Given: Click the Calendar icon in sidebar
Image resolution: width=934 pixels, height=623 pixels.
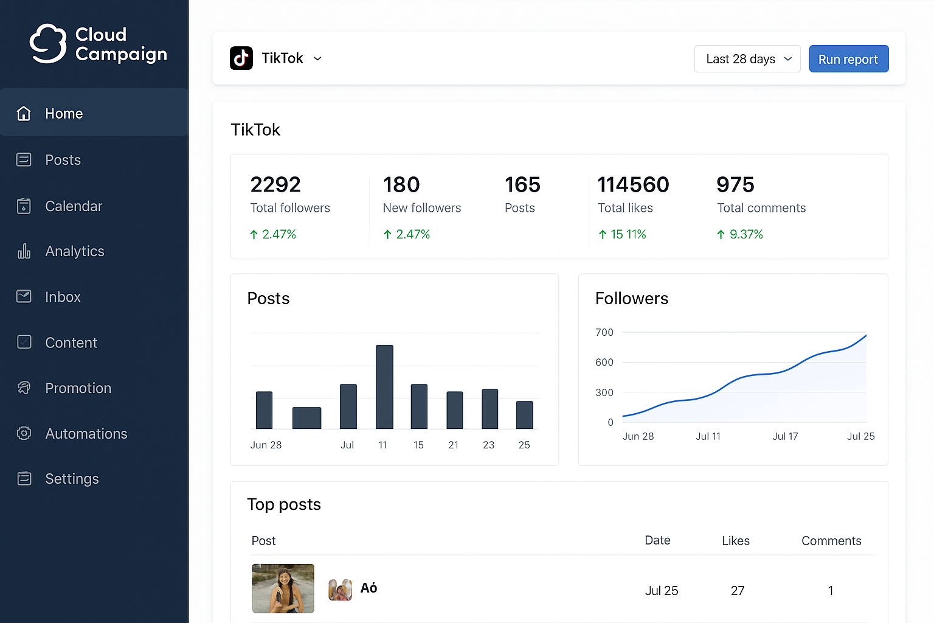Looking at the screenshot, I should click(24, 206).
